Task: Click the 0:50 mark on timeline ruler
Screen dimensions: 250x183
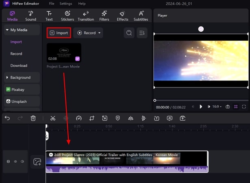Action: (x=109, y=126)
